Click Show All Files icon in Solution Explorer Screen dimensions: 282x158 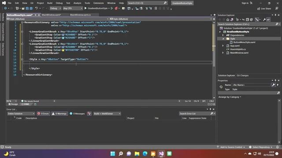pyautogui.click(x=251, y=20)
